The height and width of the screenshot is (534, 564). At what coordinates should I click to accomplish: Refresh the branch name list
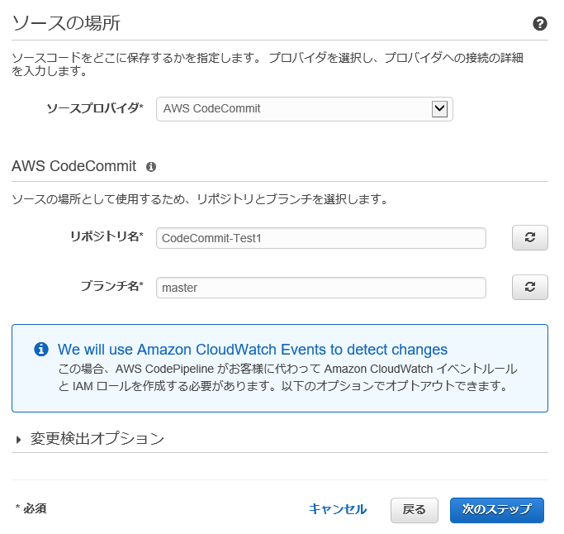(529, 288)
